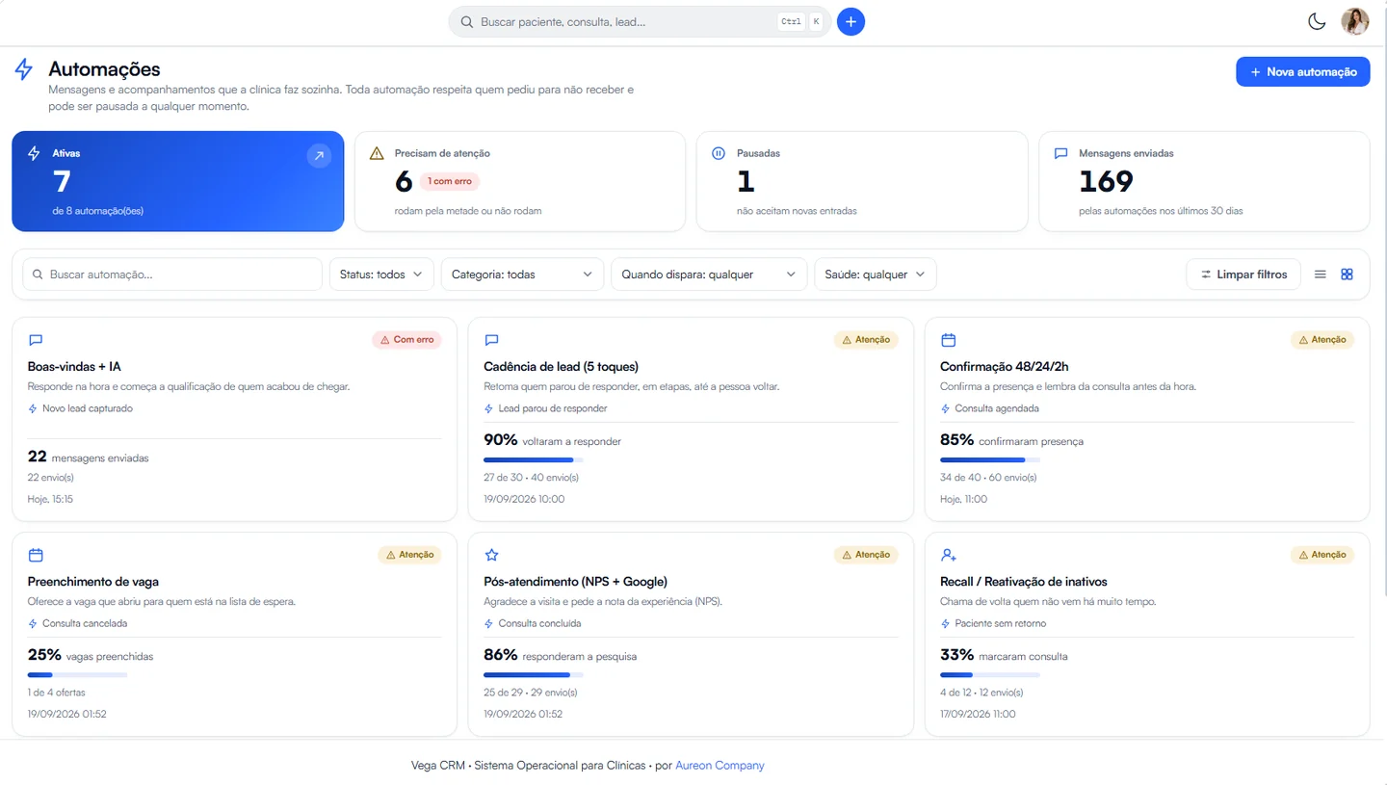Open the Categoria: todas dropdown
Image resolution: width=1387 pixels, height=785 pixels.
[522, 275]
